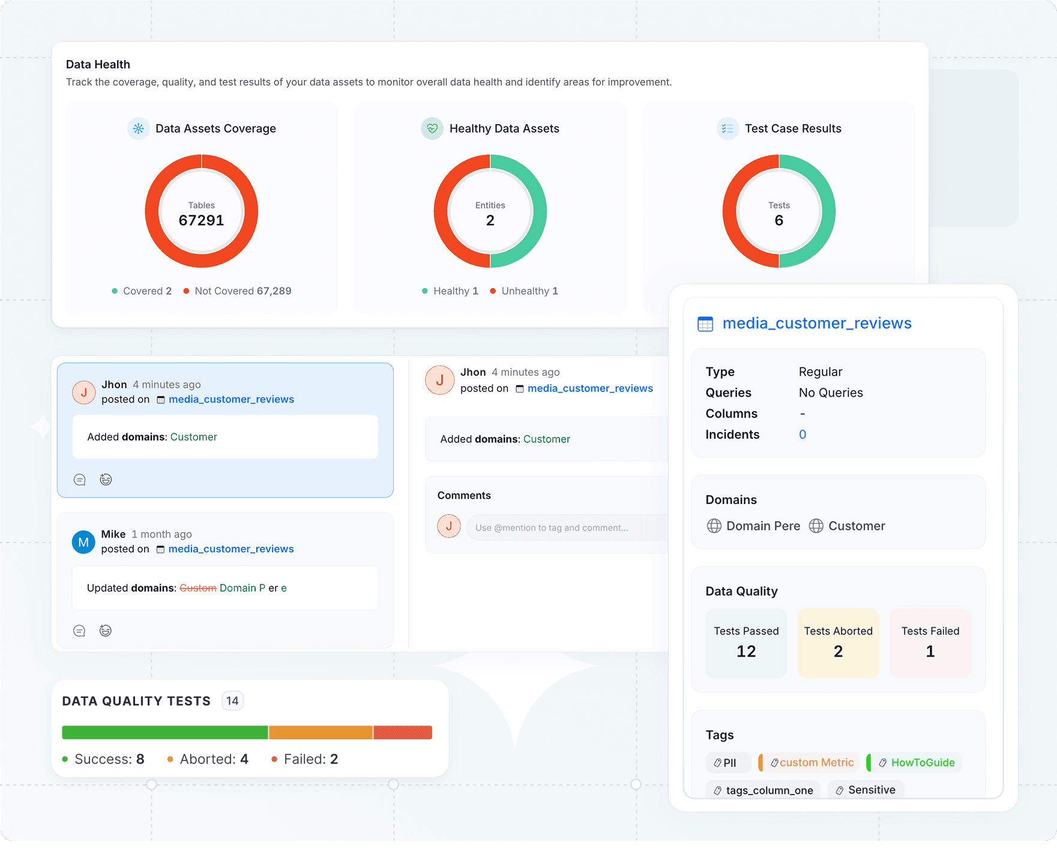Select the Tests Passed card
Image resolution: width=1057 pixels, height=848 pixels.
pyautogui.click(x=746, y=643)
